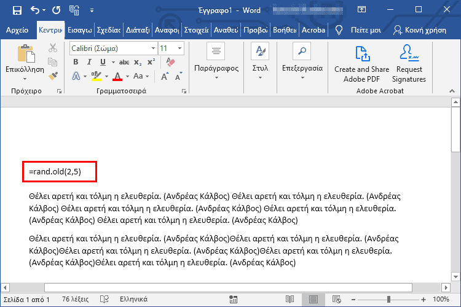Toggle superscript formatting
The width and height of the screenshot is (461, 307).
tap(151, 62)
